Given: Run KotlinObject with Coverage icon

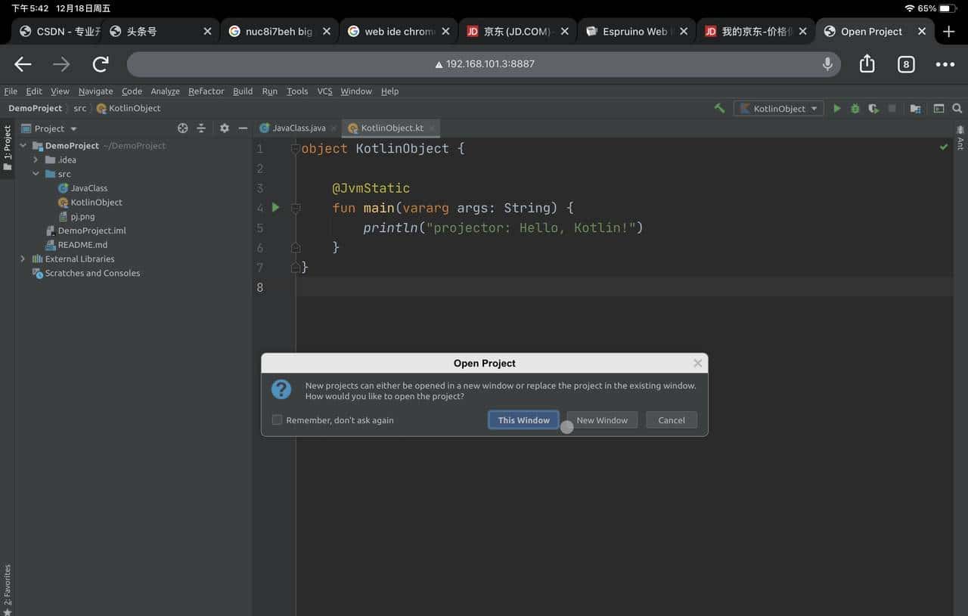Looking at the screenshot, I should [873, 108].
